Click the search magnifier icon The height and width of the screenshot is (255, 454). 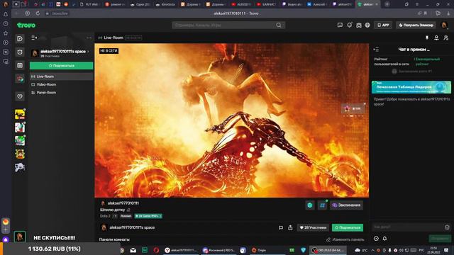tap(279, 25)
